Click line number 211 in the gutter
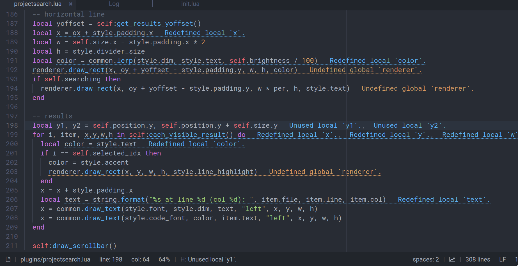 coord(12,246)
